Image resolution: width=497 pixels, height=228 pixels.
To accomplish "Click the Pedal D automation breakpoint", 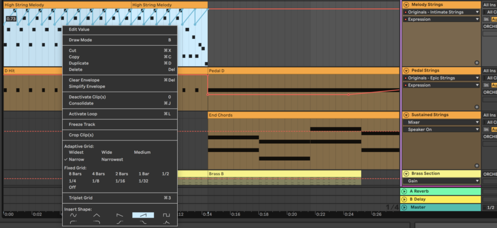I will [x=348, y=95].
